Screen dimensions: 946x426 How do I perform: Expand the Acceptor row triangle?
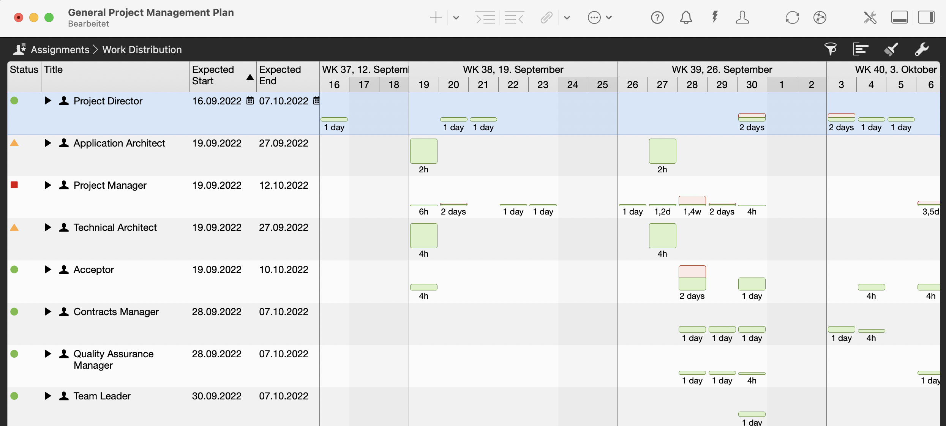point(48,270)
